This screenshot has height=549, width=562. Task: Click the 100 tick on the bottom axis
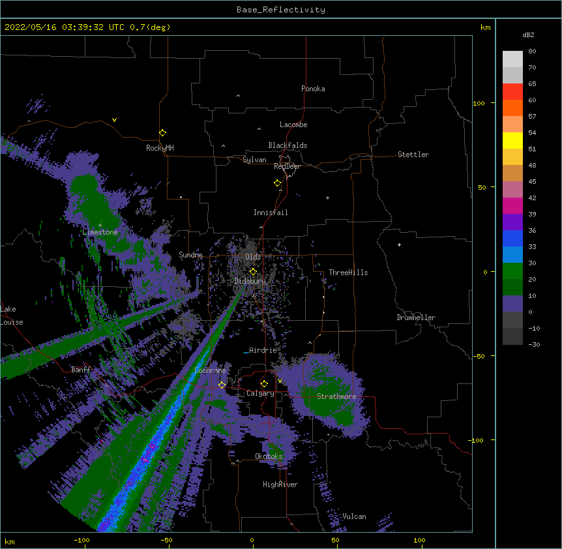(x=419, y=540)
